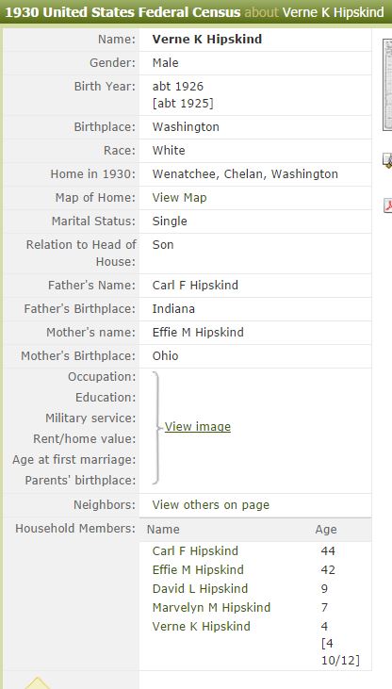Click the Age column header

tap(326, 530)
